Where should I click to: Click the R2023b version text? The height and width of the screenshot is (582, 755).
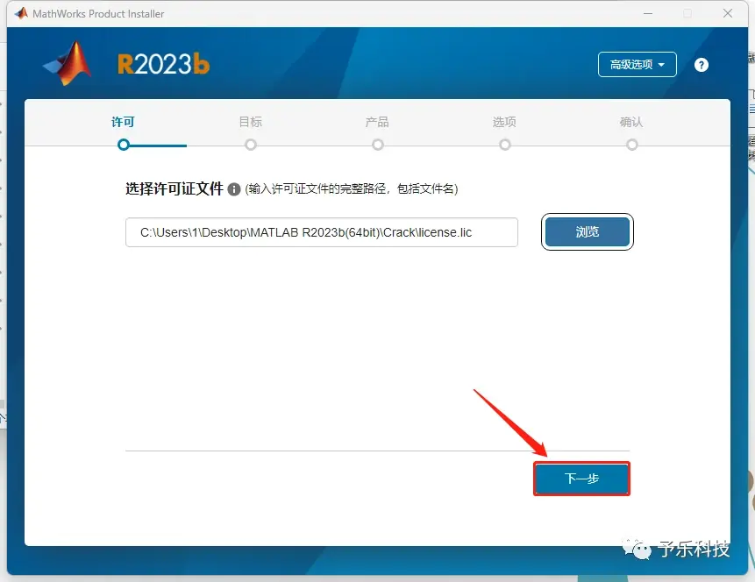164,64
